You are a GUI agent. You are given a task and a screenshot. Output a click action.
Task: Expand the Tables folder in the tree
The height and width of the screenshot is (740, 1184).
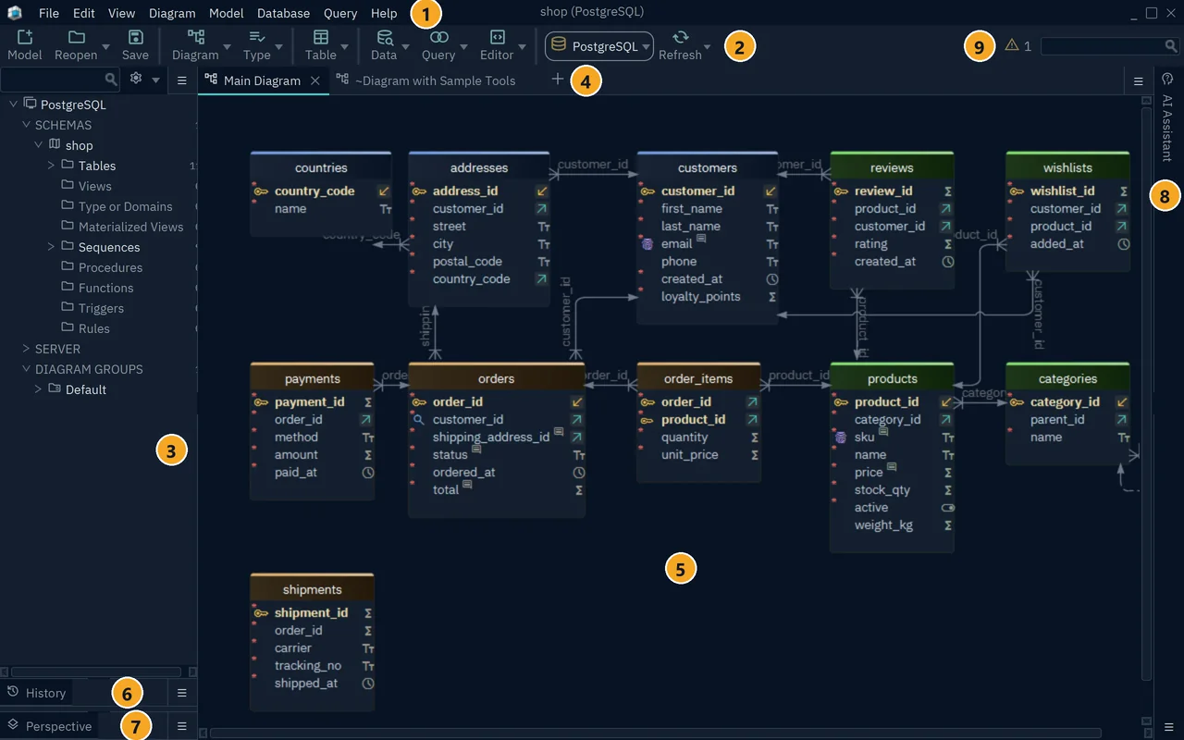(x=51, y=166)
